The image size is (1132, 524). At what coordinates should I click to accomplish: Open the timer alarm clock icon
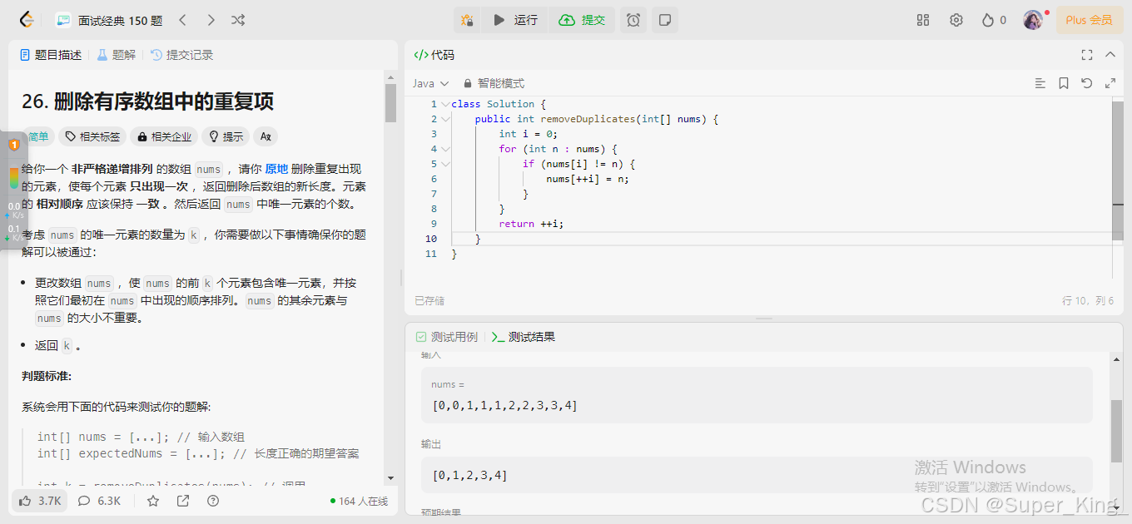(x=633, y=21)
